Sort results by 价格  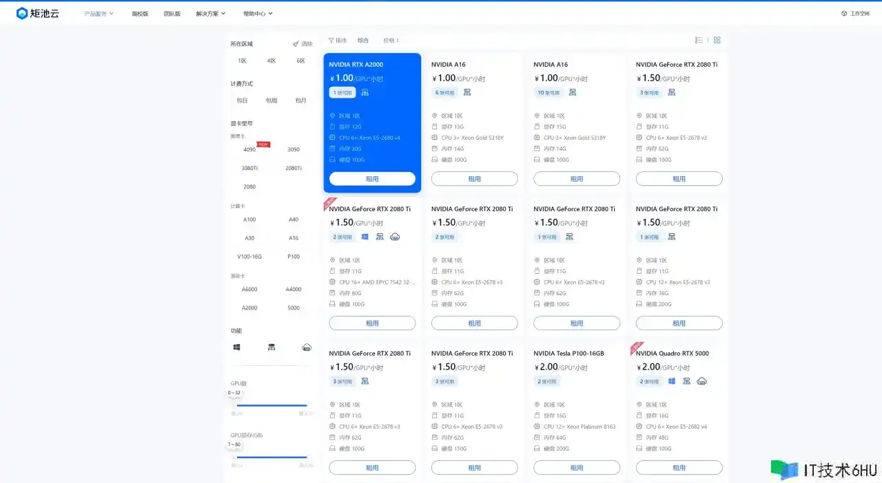pyautogui.click(x=391, y=41)
